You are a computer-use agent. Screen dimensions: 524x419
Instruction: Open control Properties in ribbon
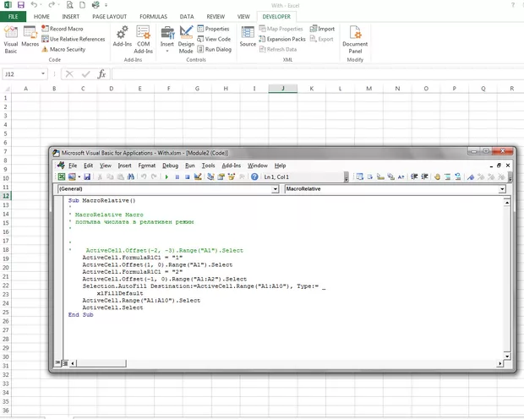coord(213,29)
